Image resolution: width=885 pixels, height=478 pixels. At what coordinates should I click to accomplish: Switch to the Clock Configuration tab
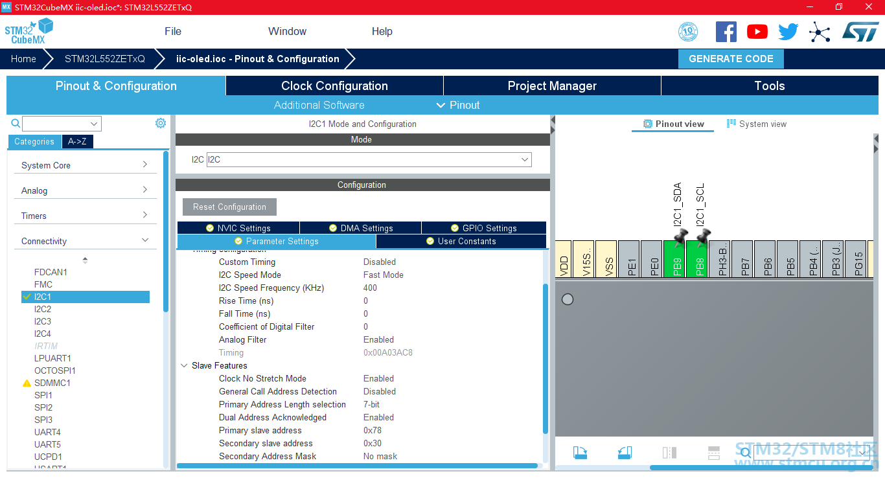click(334, 85)
